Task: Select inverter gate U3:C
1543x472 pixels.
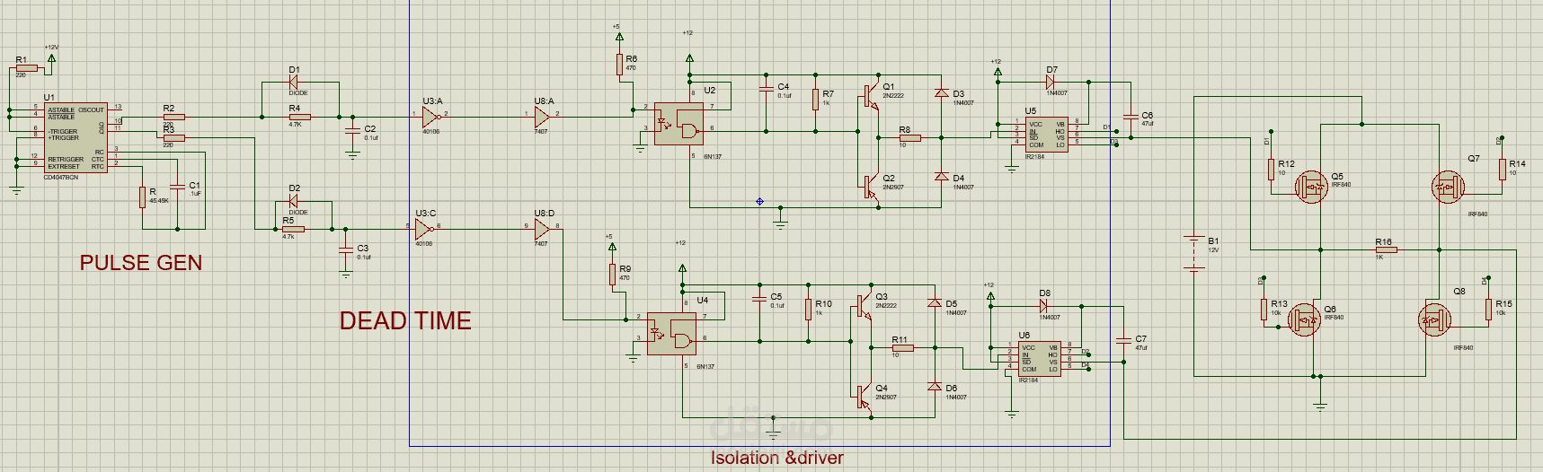Action: [x=425, y=230]
